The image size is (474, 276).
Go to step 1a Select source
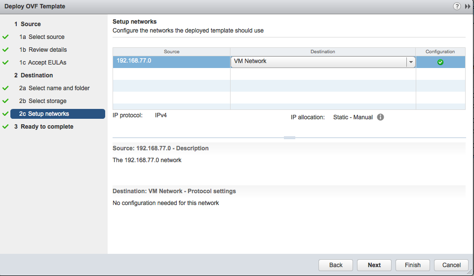pos(41,37)
